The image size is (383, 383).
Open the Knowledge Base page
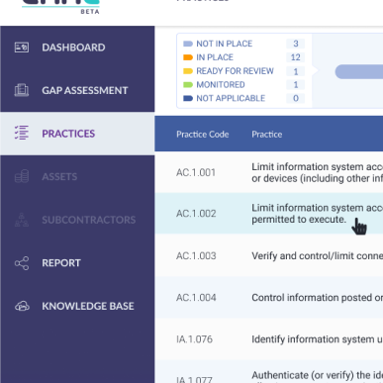77,306
